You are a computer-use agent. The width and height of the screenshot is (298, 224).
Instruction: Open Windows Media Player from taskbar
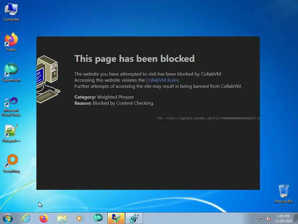(79, 218)
